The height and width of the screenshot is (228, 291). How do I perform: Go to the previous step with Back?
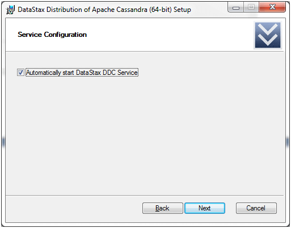tap(163, 208)
